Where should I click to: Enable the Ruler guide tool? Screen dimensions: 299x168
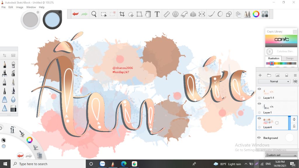coord(166,14)
